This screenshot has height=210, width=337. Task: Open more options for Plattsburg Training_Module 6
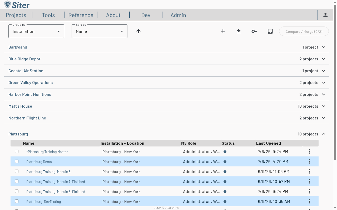coord(309,171)
